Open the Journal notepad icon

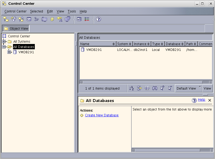pos(52,19)
